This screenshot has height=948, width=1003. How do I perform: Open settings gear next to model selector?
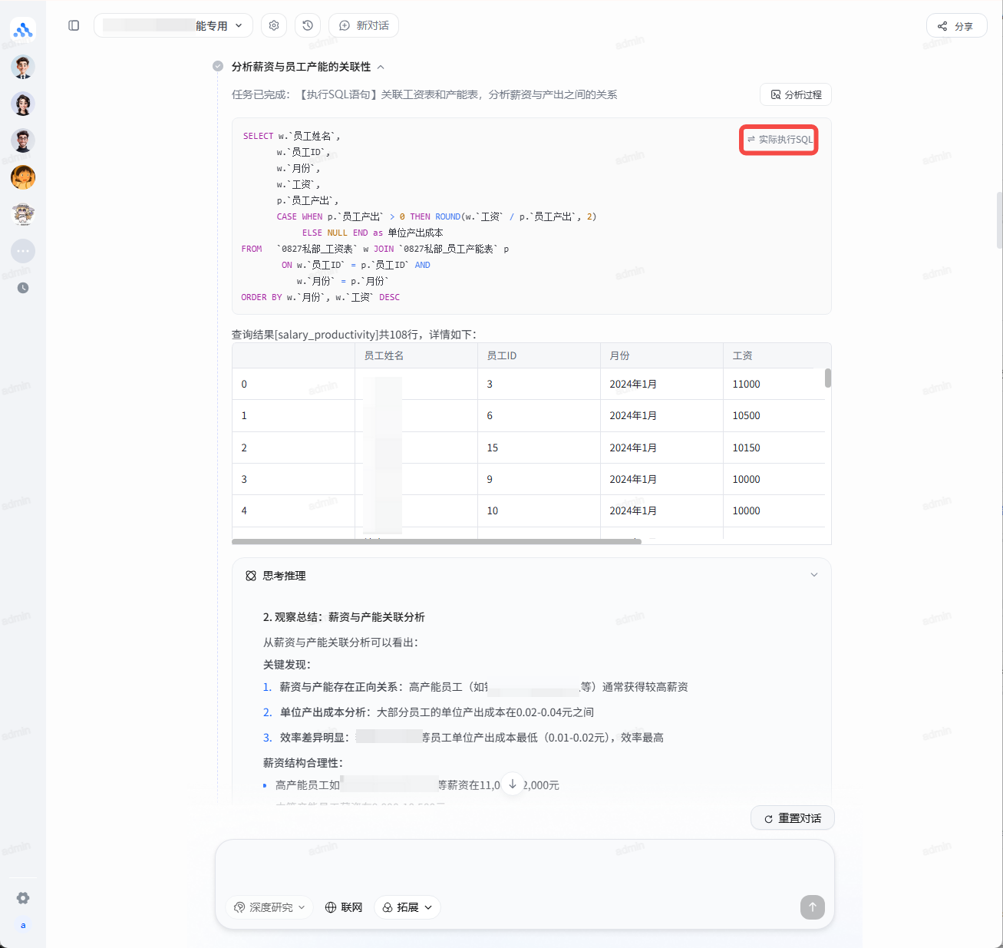[x=274, y=25]
